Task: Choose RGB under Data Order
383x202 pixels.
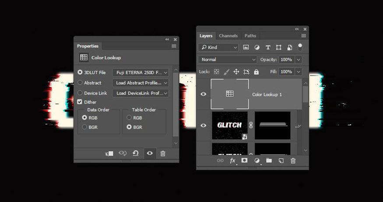Action: 84,117
